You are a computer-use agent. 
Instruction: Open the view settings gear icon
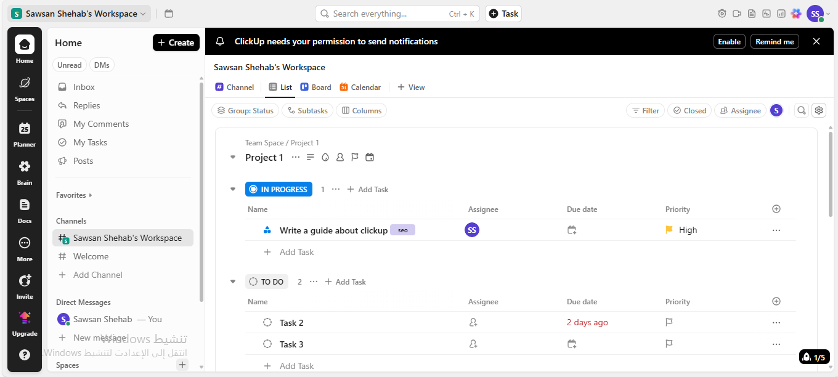(x=818, y=110)
